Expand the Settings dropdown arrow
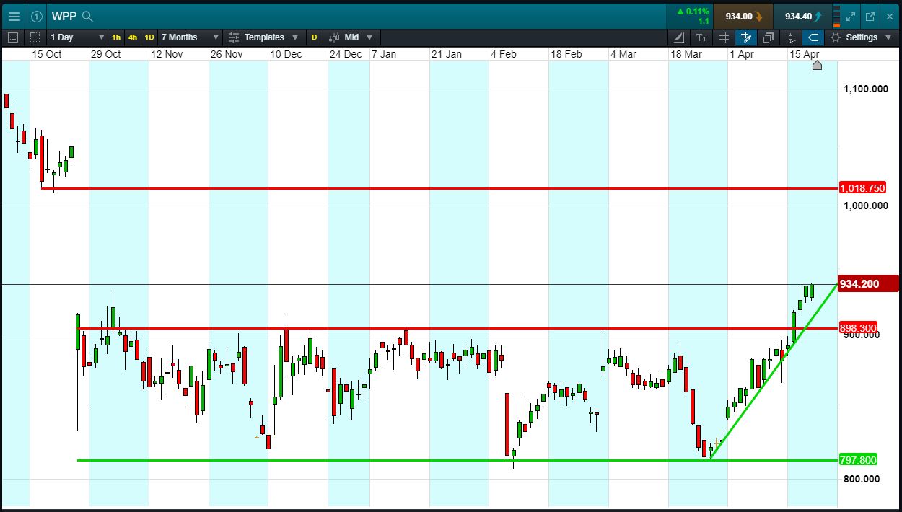This screenshot has height=512, width=902. pyautogui.click(x=888, y=37)
